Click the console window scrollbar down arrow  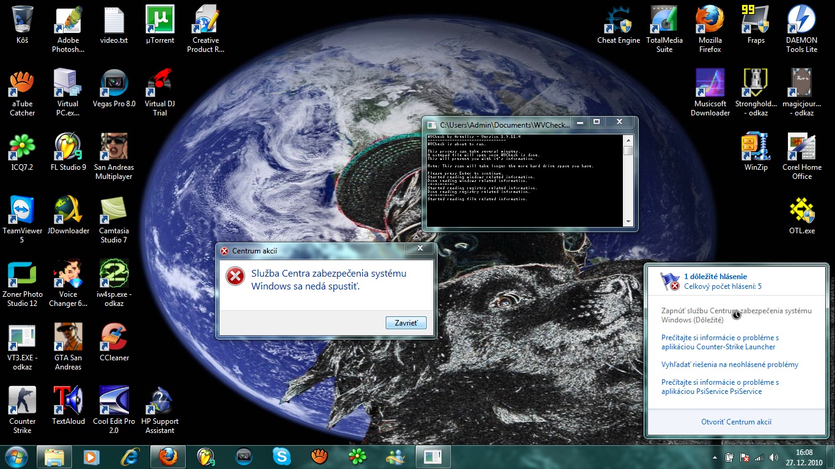[x=628, y=221]
